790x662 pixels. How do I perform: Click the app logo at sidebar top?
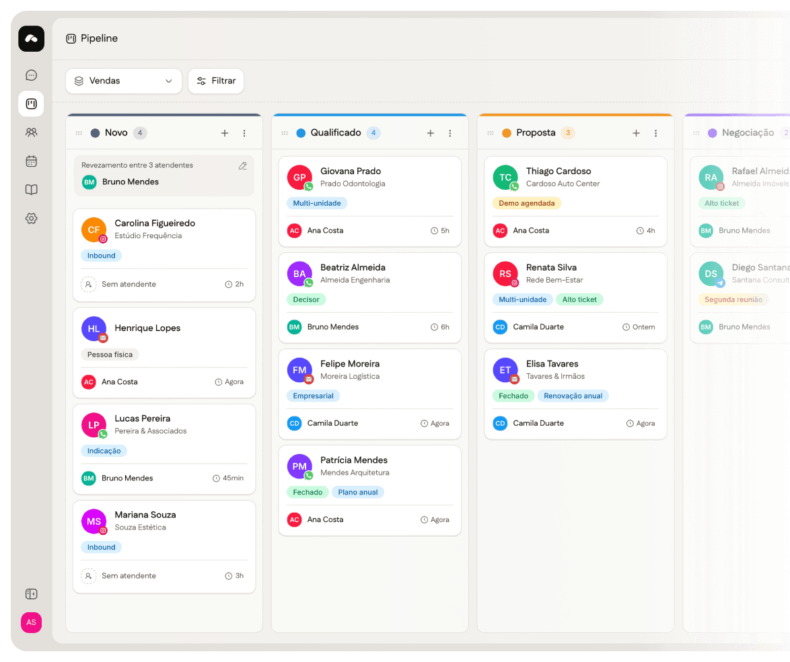point(31,39)
